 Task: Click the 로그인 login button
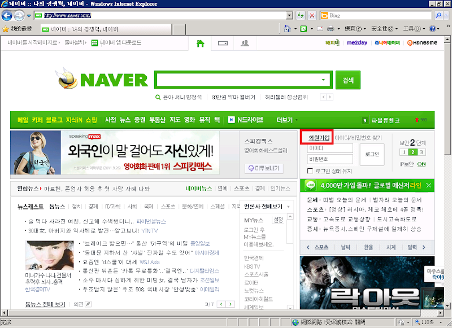click(x=372, y=154)
